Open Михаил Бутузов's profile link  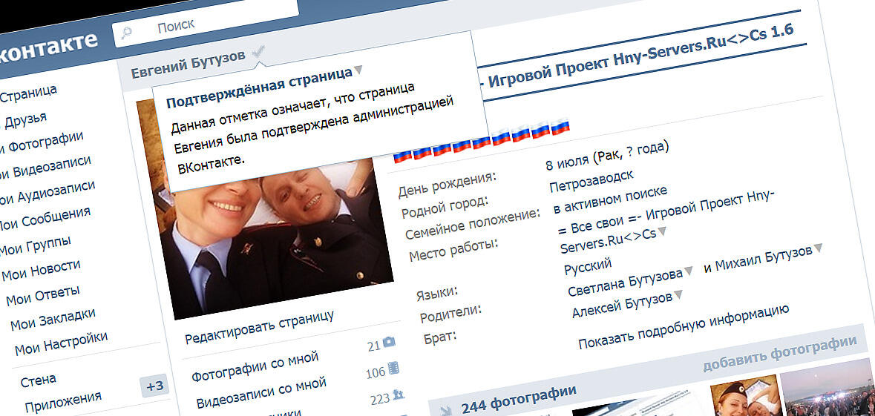[764, 260]
